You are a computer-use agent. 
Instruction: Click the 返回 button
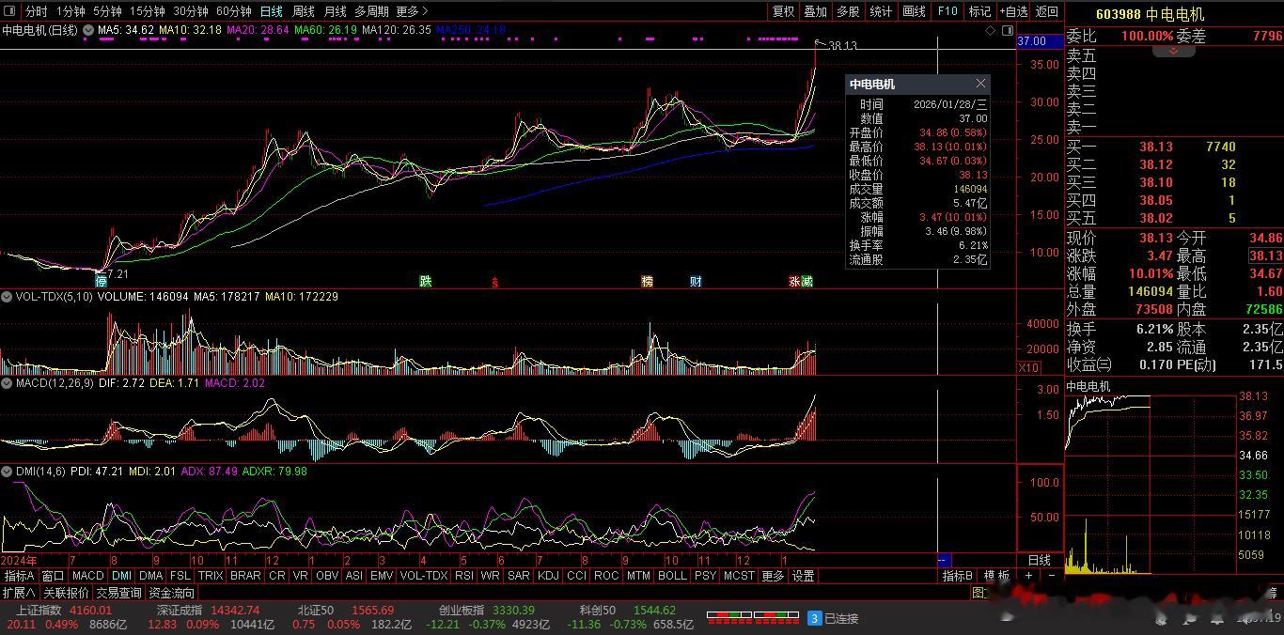1046,11
